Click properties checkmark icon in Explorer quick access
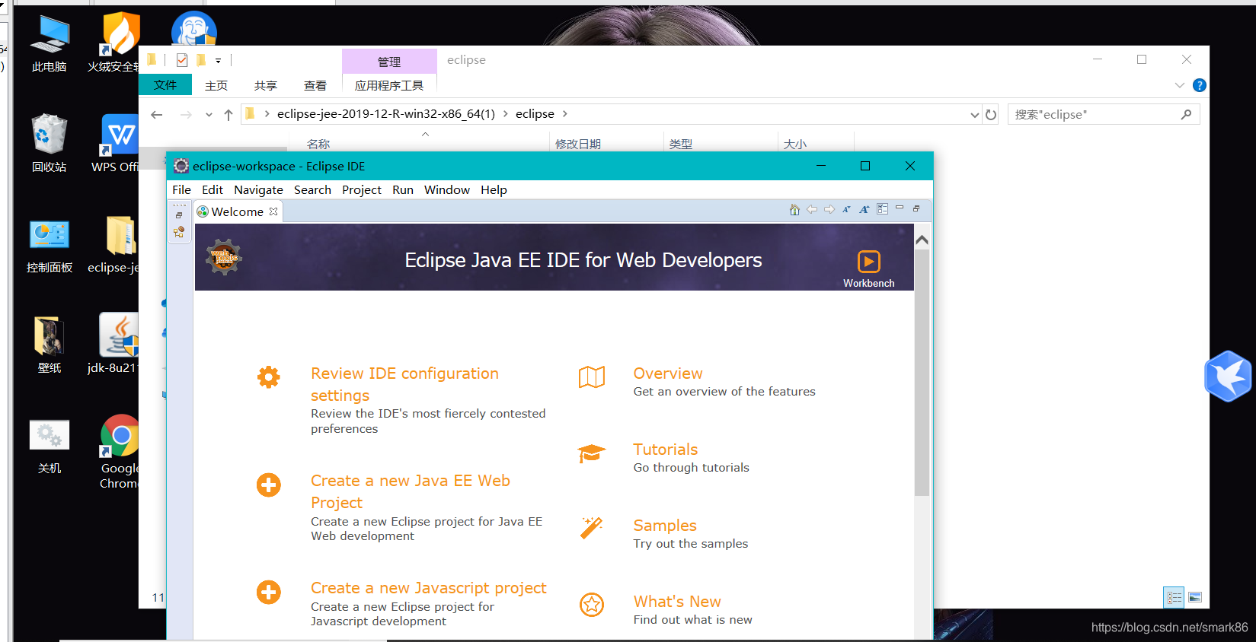The width and height of the screenshot is (1256, 642). pyautogui.click(x=182, y=60)
